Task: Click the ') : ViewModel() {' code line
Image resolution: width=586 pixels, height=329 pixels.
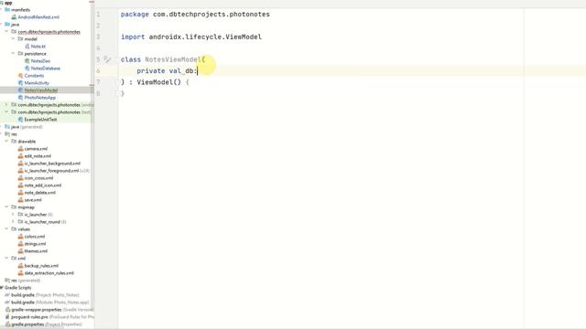Action: tap(155, 82)
